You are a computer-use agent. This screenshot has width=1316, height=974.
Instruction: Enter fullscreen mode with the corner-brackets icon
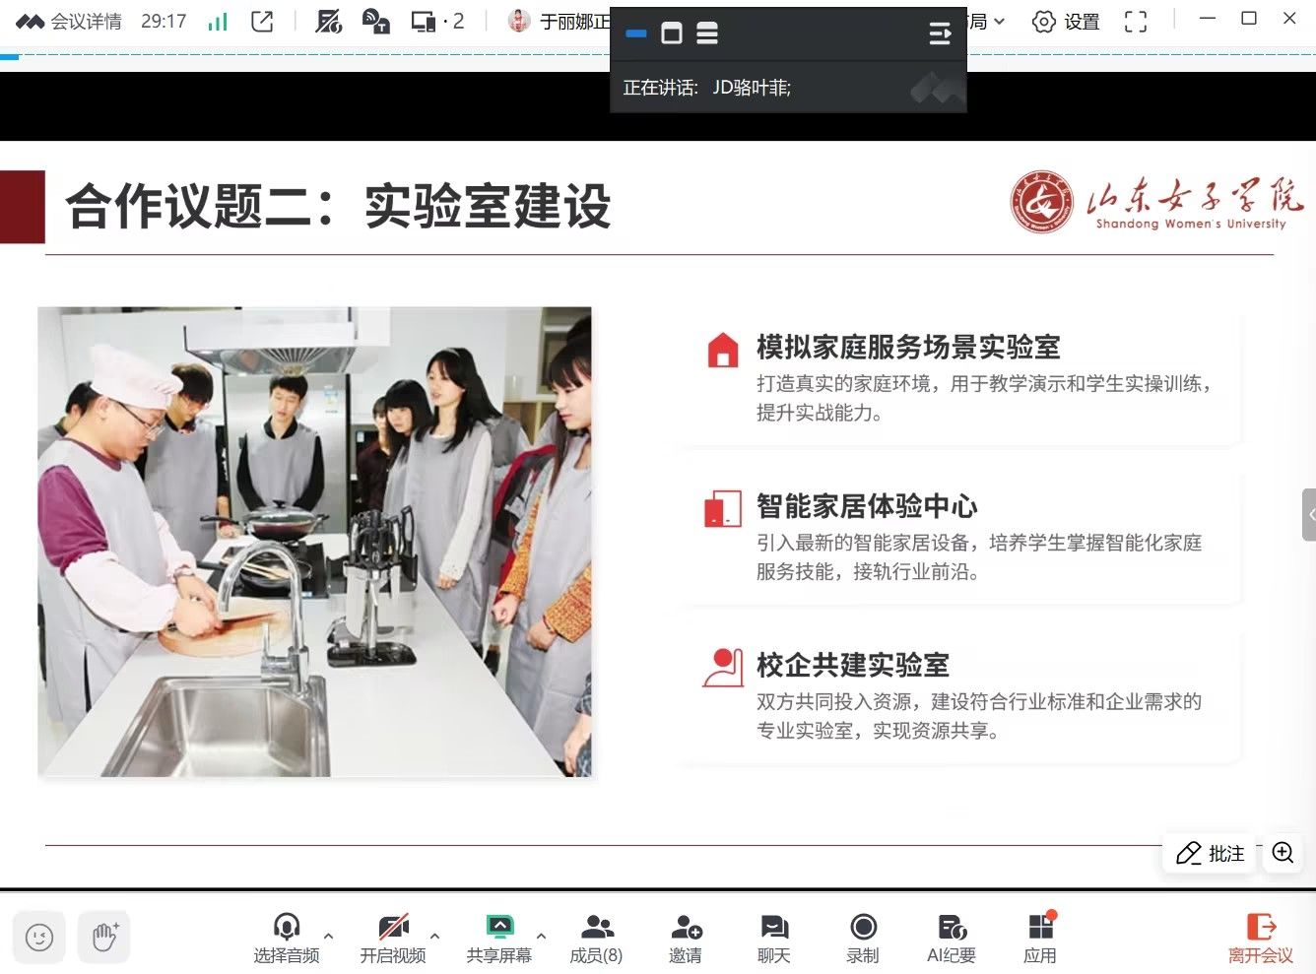[x=1136, y=21]
